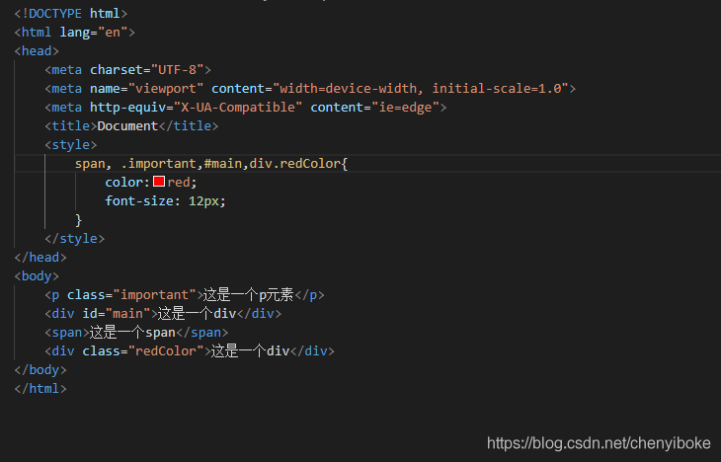Click the '这是一个p元素' paragraph text
This screenshot has width=721, height=462.
(x=248, y=294)
